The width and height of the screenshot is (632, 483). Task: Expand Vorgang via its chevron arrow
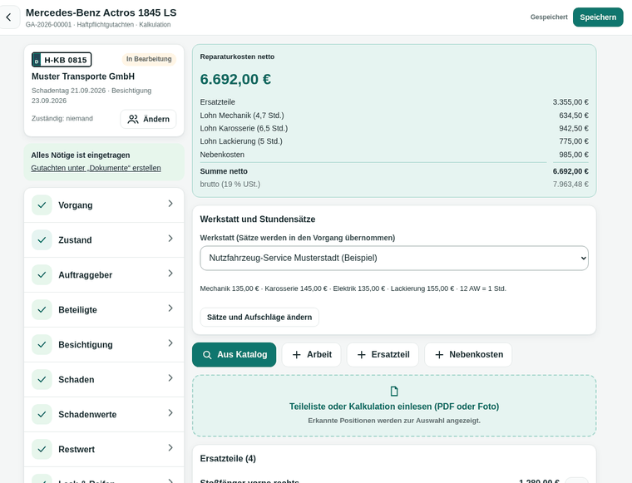point(170,204)
